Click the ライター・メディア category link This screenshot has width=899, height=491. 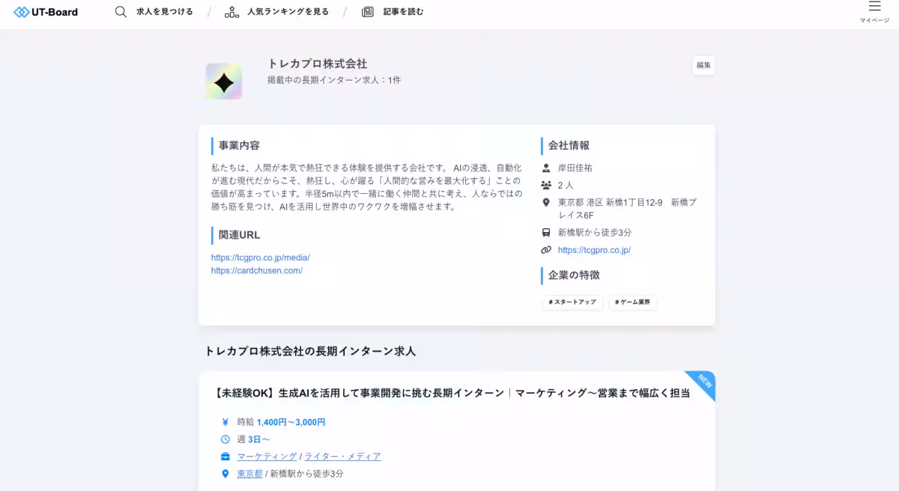pos(342,457)
